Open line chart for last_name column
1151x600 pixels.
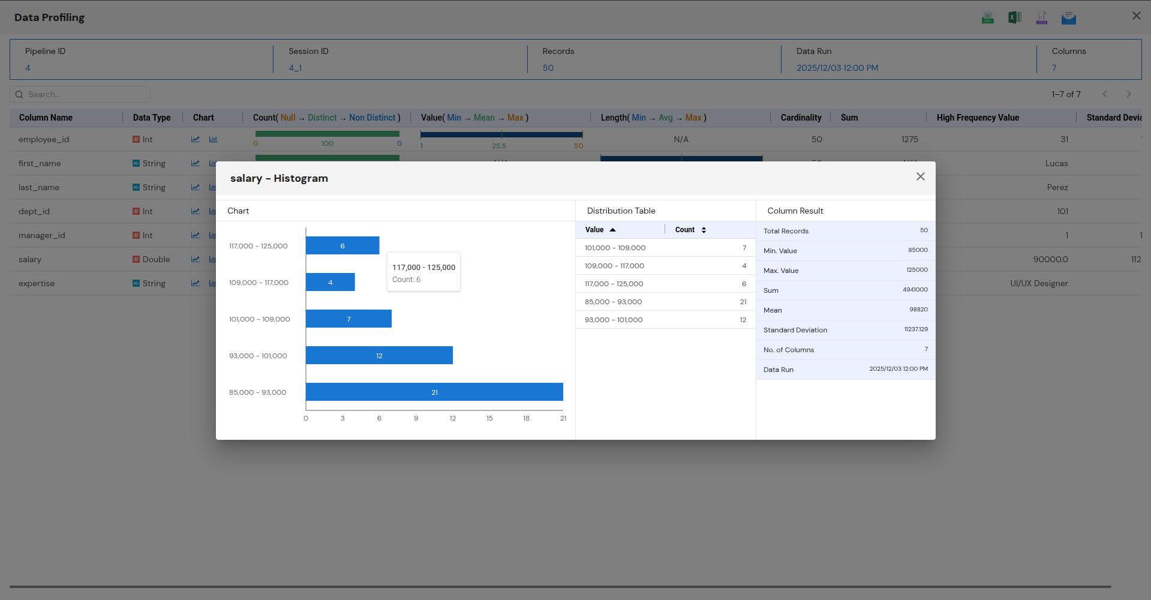click(195, 187)
